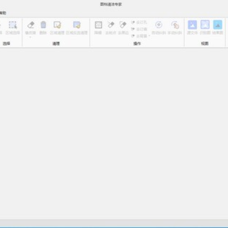Choose the eraser tool in the clean-up group

pyautogui.click(x=30, y=28)
